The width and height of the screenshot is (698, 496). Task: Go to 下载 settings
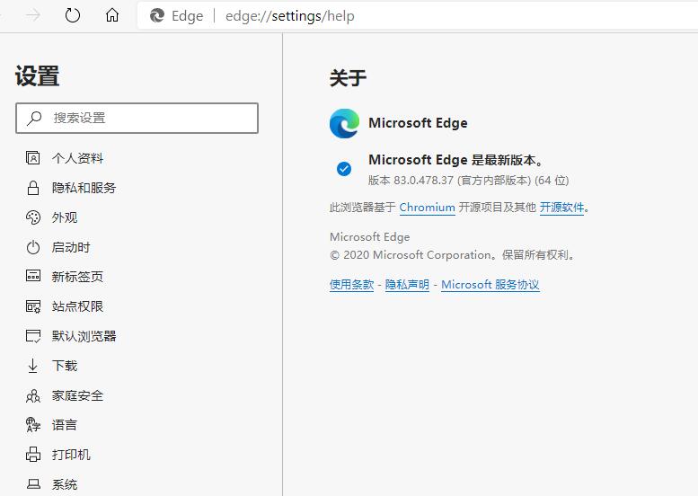(x=65, y=366)
